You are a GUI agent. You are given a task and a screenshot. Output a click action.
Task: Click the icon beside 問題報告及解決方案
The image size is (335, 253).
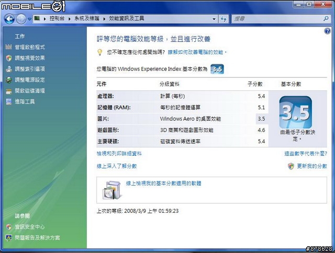[x=9, y=238]
